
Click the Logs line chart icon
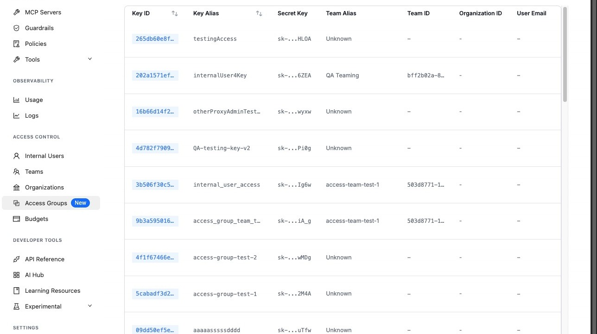[17, 116]
